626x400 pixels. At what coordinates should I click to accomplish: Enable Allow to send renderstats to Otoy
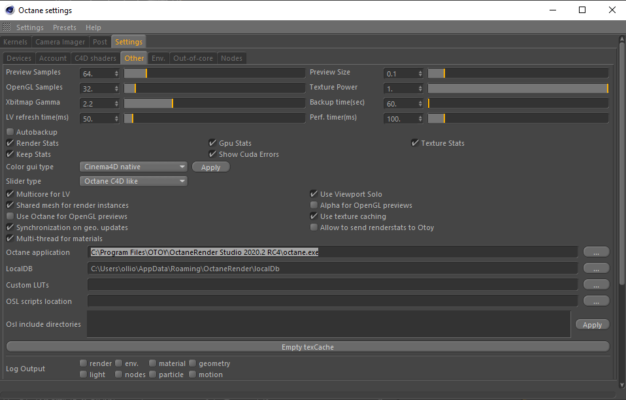point(314,227)
